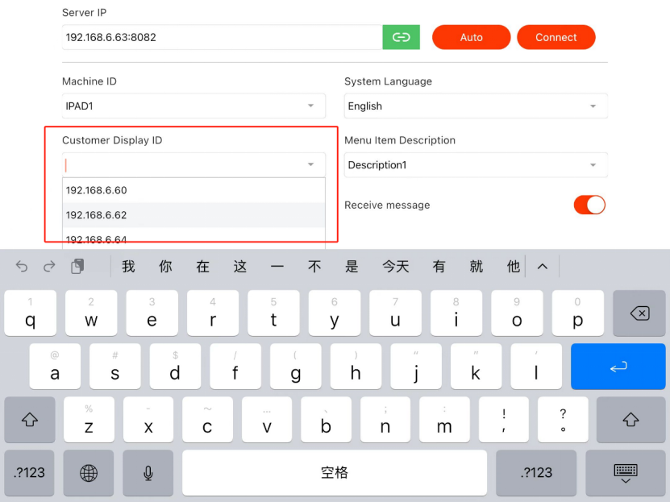The image size is (670, 502).
Task: Click the Auto button
Action: click(x=471, y=37)
